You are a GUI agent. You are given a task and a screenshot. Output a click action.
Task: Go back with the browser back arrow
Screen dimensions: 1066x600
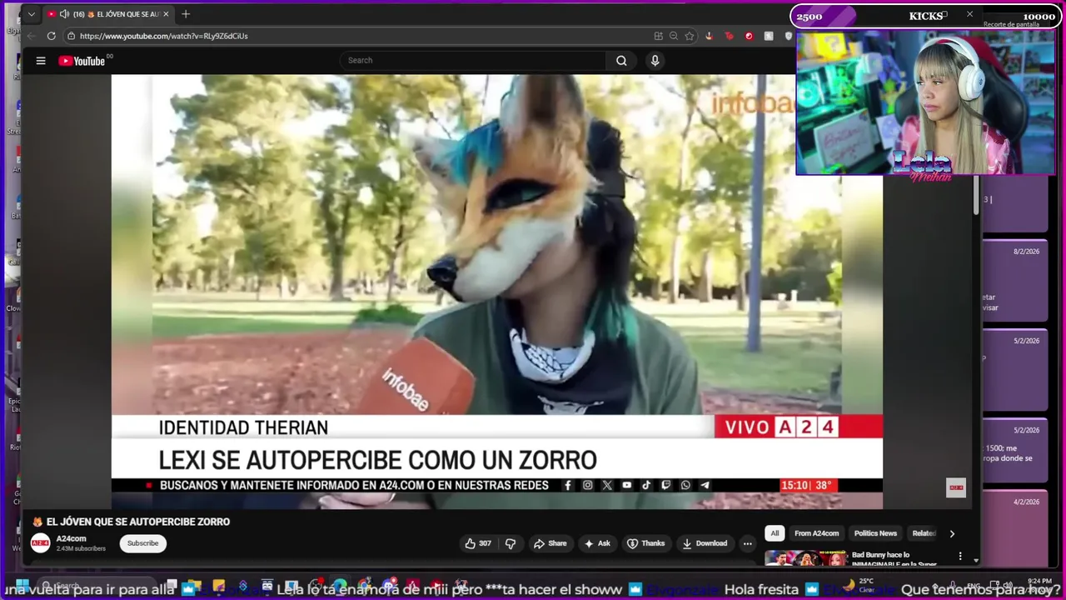(32, 36)
